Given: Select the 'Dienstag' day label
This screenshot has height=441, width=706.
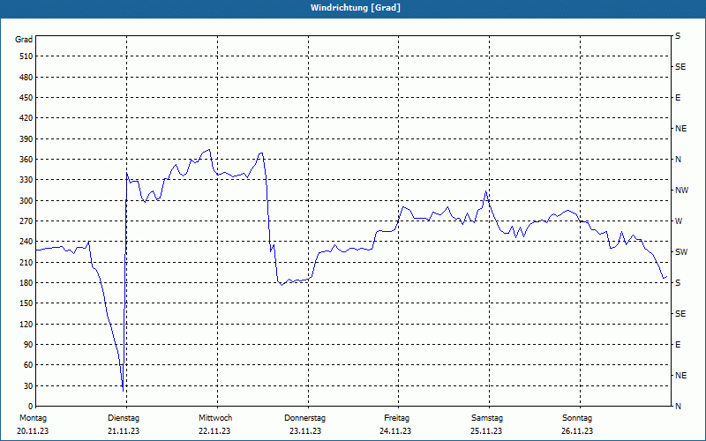Looking at the screenshot, I should pos(124,418).
